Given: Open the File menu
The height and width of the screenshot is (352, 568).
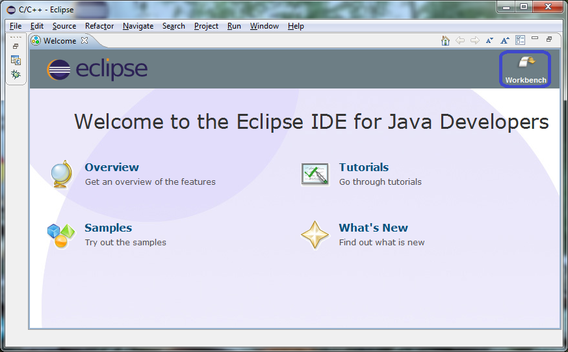Looking at the screenshot, I should (16, 26).
